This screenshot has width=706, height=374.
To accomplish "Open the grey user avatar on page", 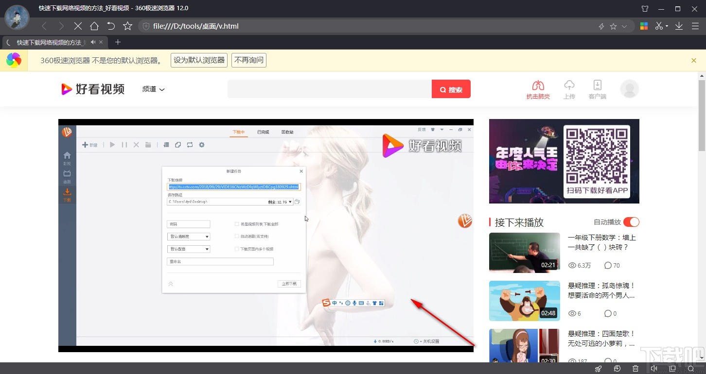I will pyautogui.click(x=630, y=89).
